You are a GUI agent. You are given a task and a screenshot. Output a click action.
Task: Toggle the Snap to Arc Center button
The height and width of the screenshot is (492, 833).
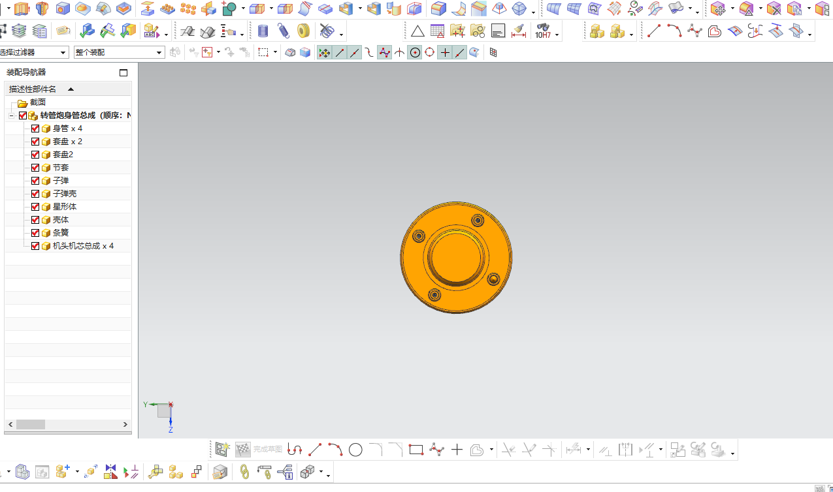tap(415, 52)
